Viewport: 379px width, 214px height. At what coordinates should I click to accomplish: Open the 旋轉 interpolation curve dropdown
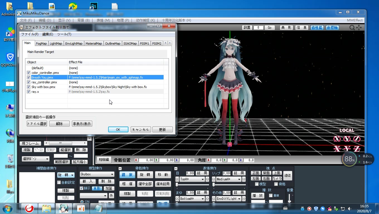point(66,175)
